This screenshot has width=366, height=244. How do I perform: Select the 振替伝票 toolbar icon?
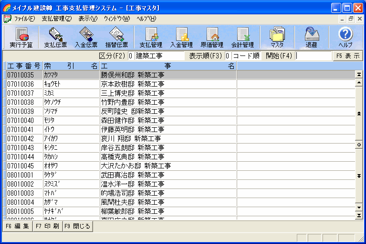116,37
